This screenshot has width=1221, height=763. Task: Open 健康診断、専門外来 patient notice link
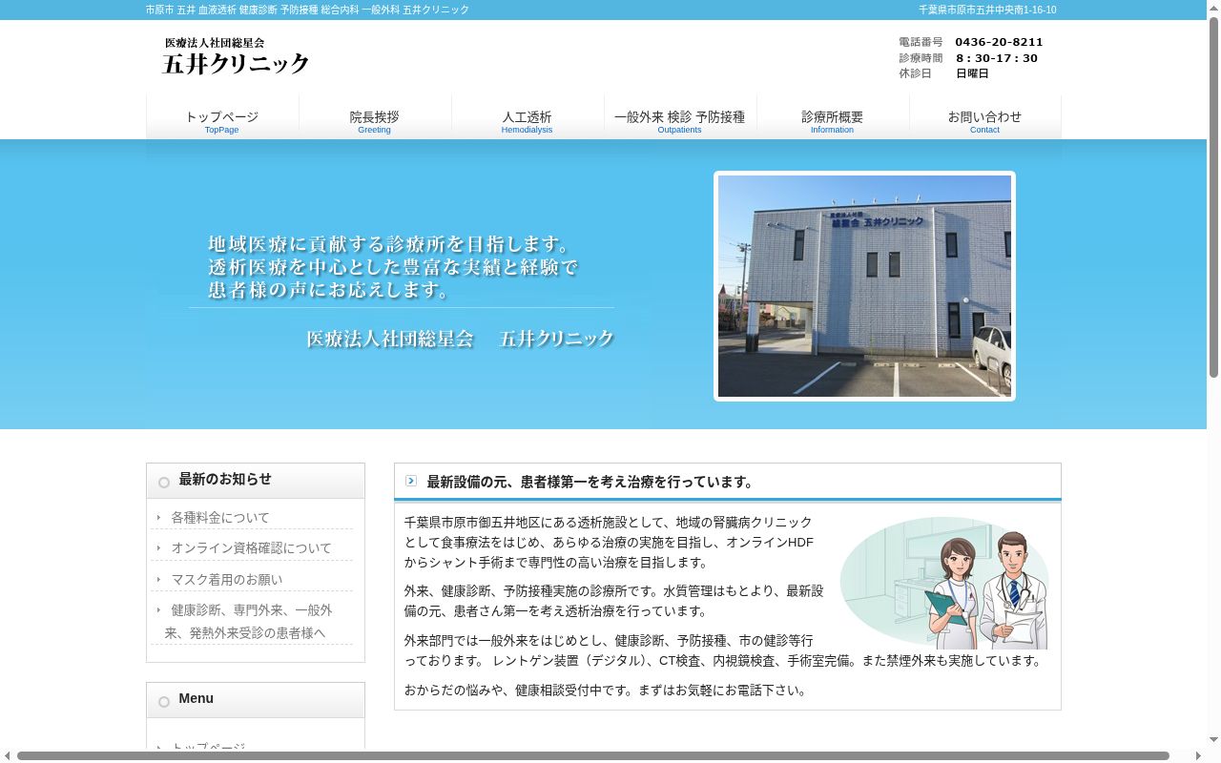pyautogui.click(x=248, y=622)
